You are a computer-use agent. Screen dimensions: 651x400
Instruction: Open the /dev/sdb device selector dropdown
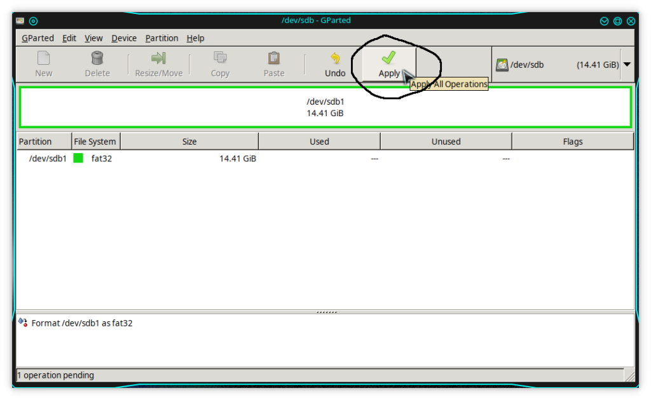[627, 64]
